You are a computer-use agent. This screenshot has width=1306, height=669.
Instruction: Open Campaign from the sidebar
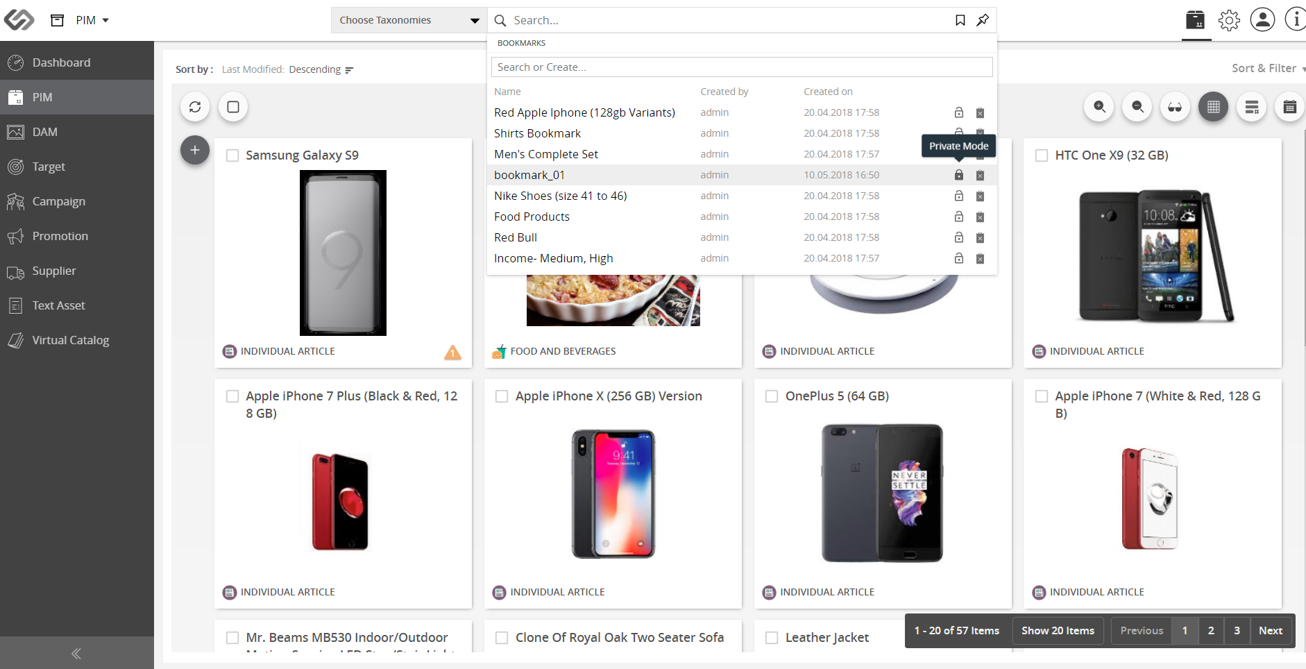pos(77,201)
